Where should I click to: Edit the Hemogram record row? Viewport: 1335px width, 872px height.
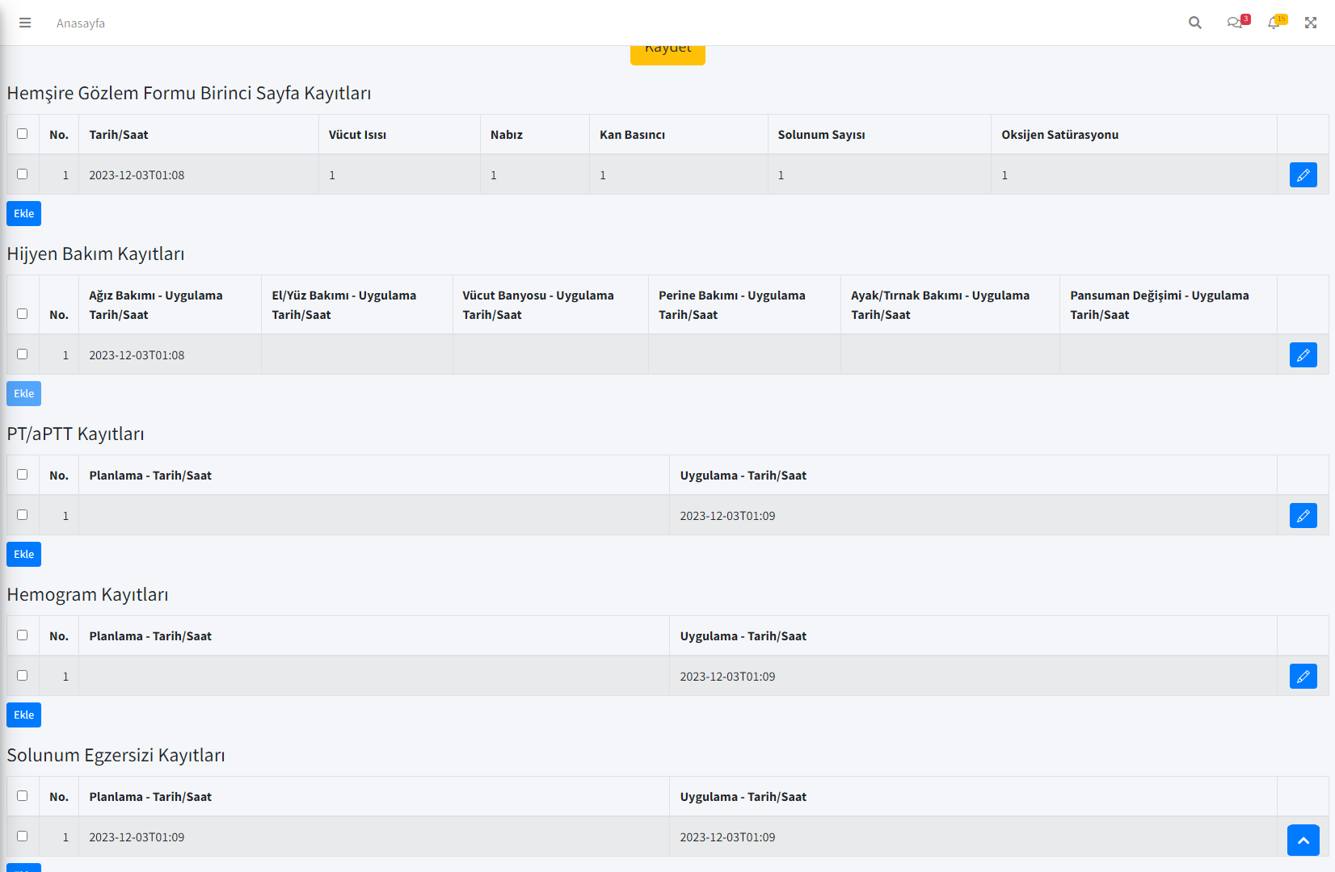[1303, 676]
